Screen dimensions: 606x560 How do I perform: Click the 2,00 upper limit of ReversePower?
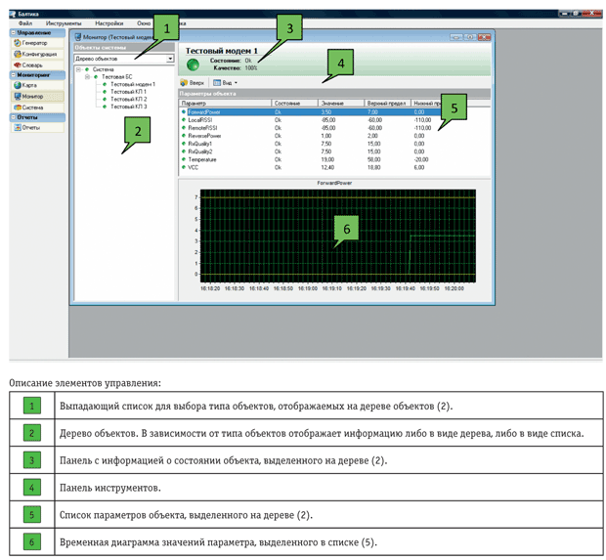(x=372, y=136)
